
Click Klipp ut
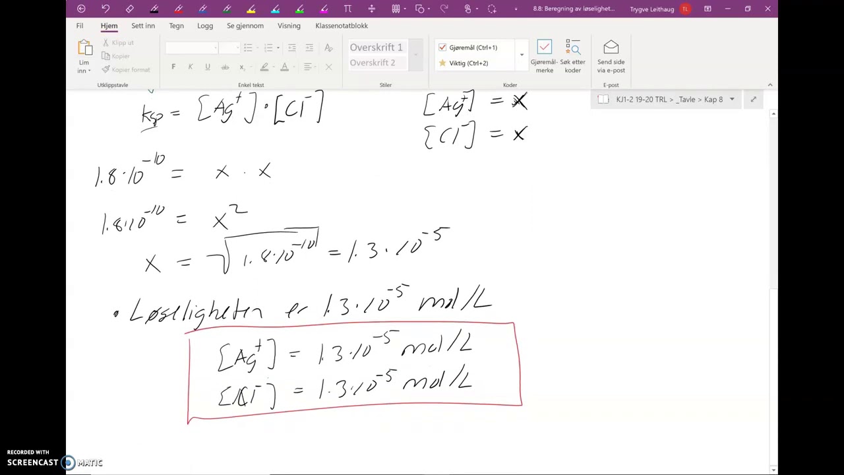(118, 42)
